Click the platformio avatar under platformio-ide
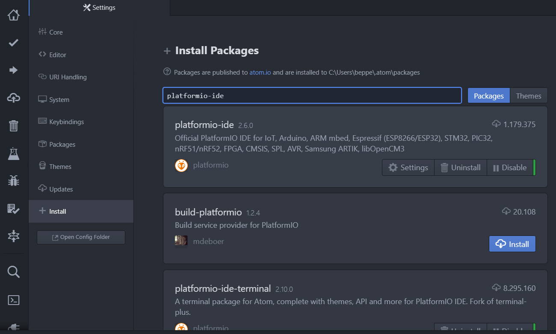Viewport: 556px width, 334px height. [181, 166]
